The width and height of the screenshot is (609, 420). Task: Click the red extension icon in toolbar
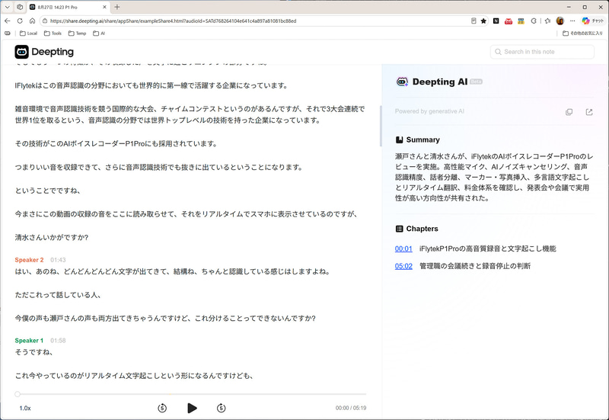(x=509, y=21)
